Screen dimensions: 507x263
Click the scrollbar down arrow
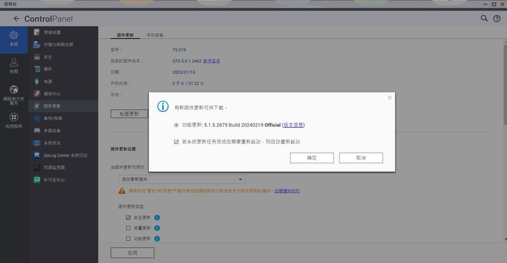[505, 239]
